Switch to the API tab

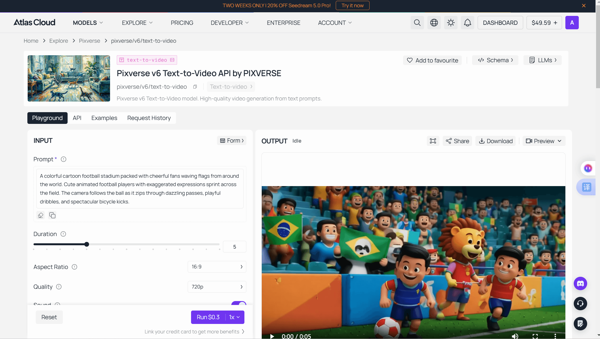tap(77, 118)
